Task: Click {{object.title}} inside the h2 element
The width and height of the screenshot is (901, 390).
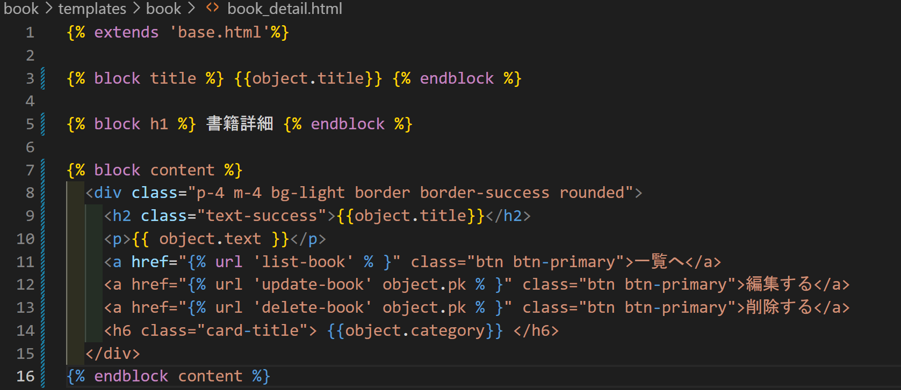Action: pos(410,216)
